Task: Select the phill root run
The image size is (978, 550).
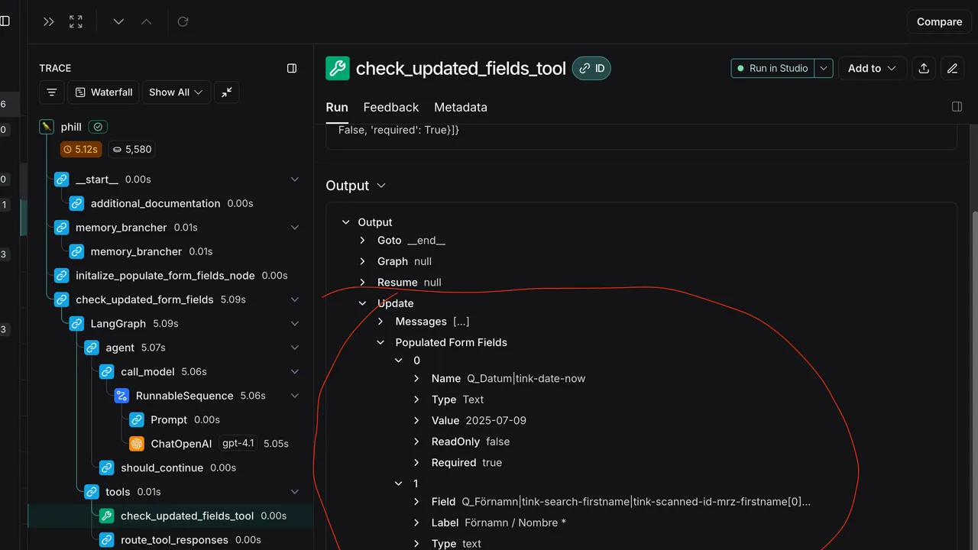Action: 71,127
